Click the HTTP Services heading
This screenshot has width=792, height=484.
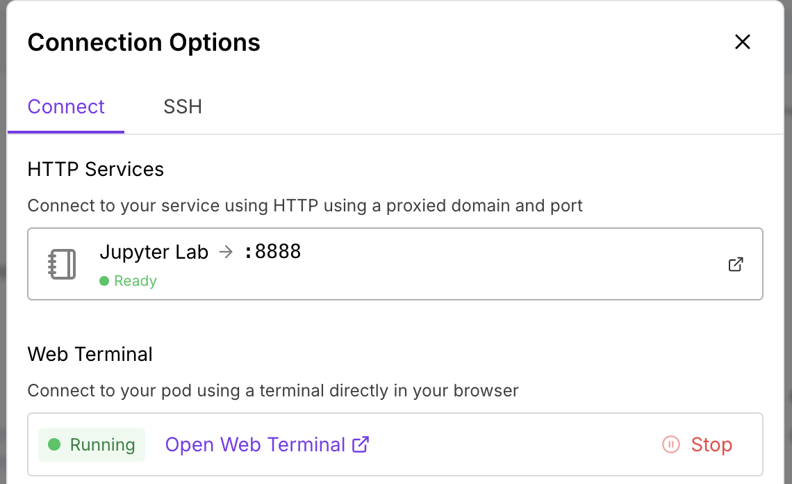pos(96,169)
